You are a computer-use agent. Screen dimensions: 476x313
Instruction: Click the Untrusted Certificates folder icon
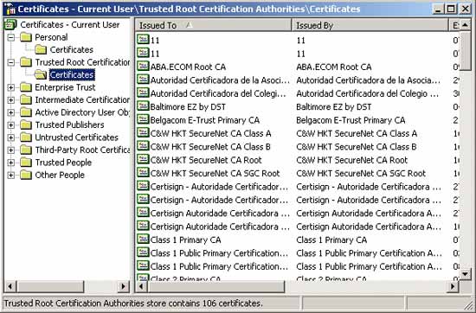pyautogui.click(x=26, y=137)
